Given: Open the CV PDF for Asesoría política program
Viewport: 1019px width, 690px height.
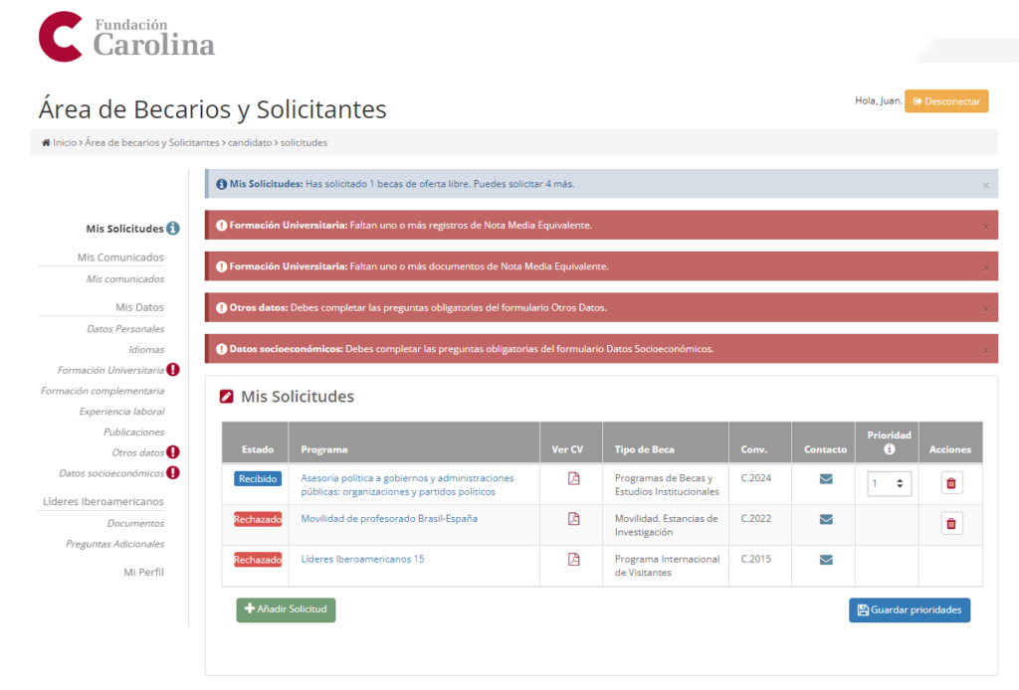Looking at the screenshot, I should (571, 478).
